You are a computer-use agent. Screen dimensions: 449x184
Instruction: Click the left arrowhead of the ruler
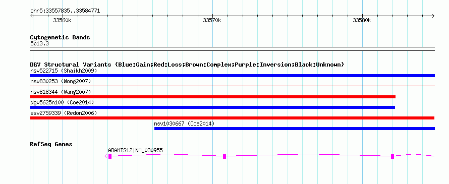click(31, 16)
